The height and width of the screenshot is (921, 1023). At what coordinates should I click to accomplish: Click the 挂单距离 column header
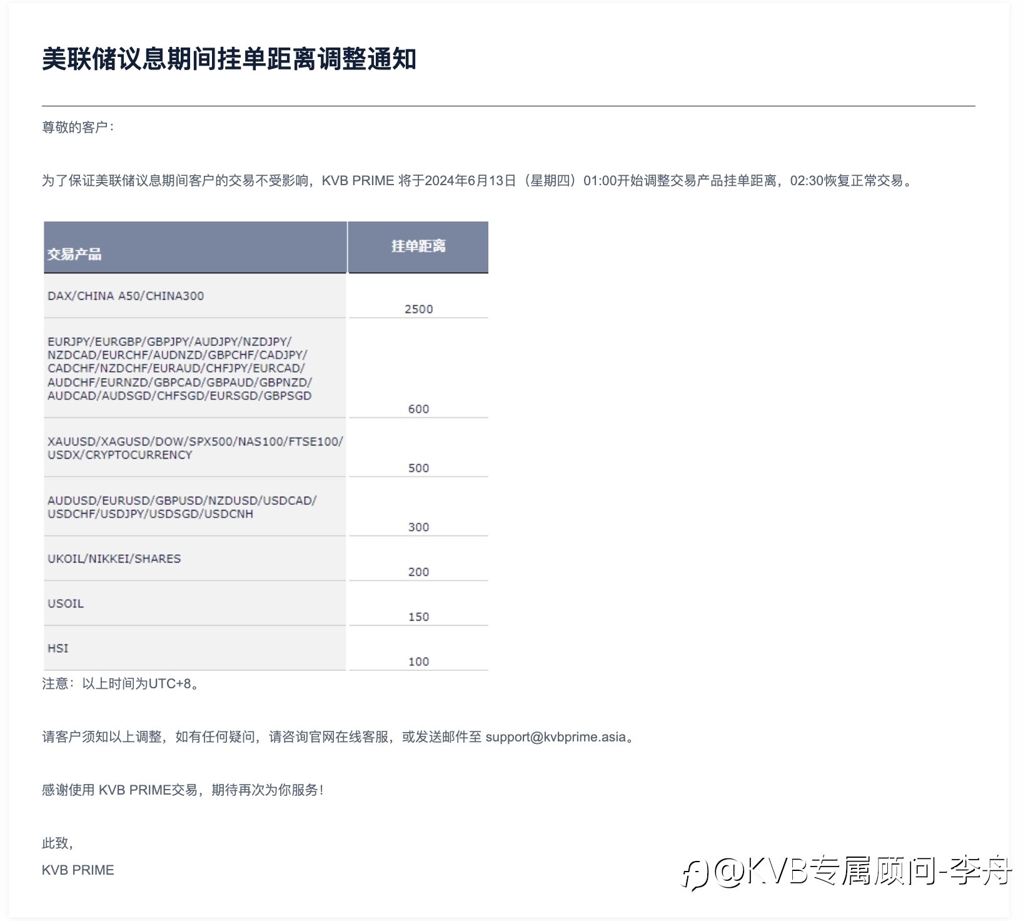[x=418, y=247]
